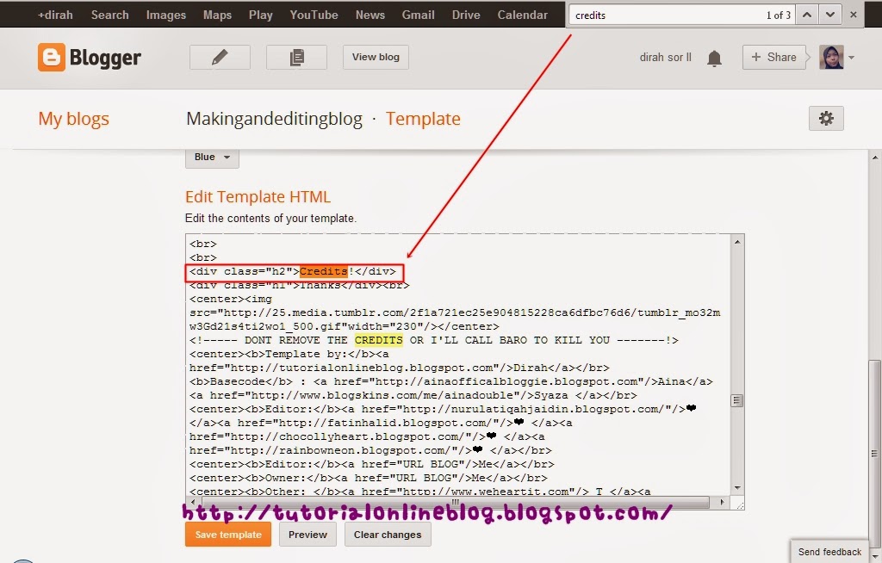Click the Edit Template HTML heading

pyautogui.click(x=258, y=197)
